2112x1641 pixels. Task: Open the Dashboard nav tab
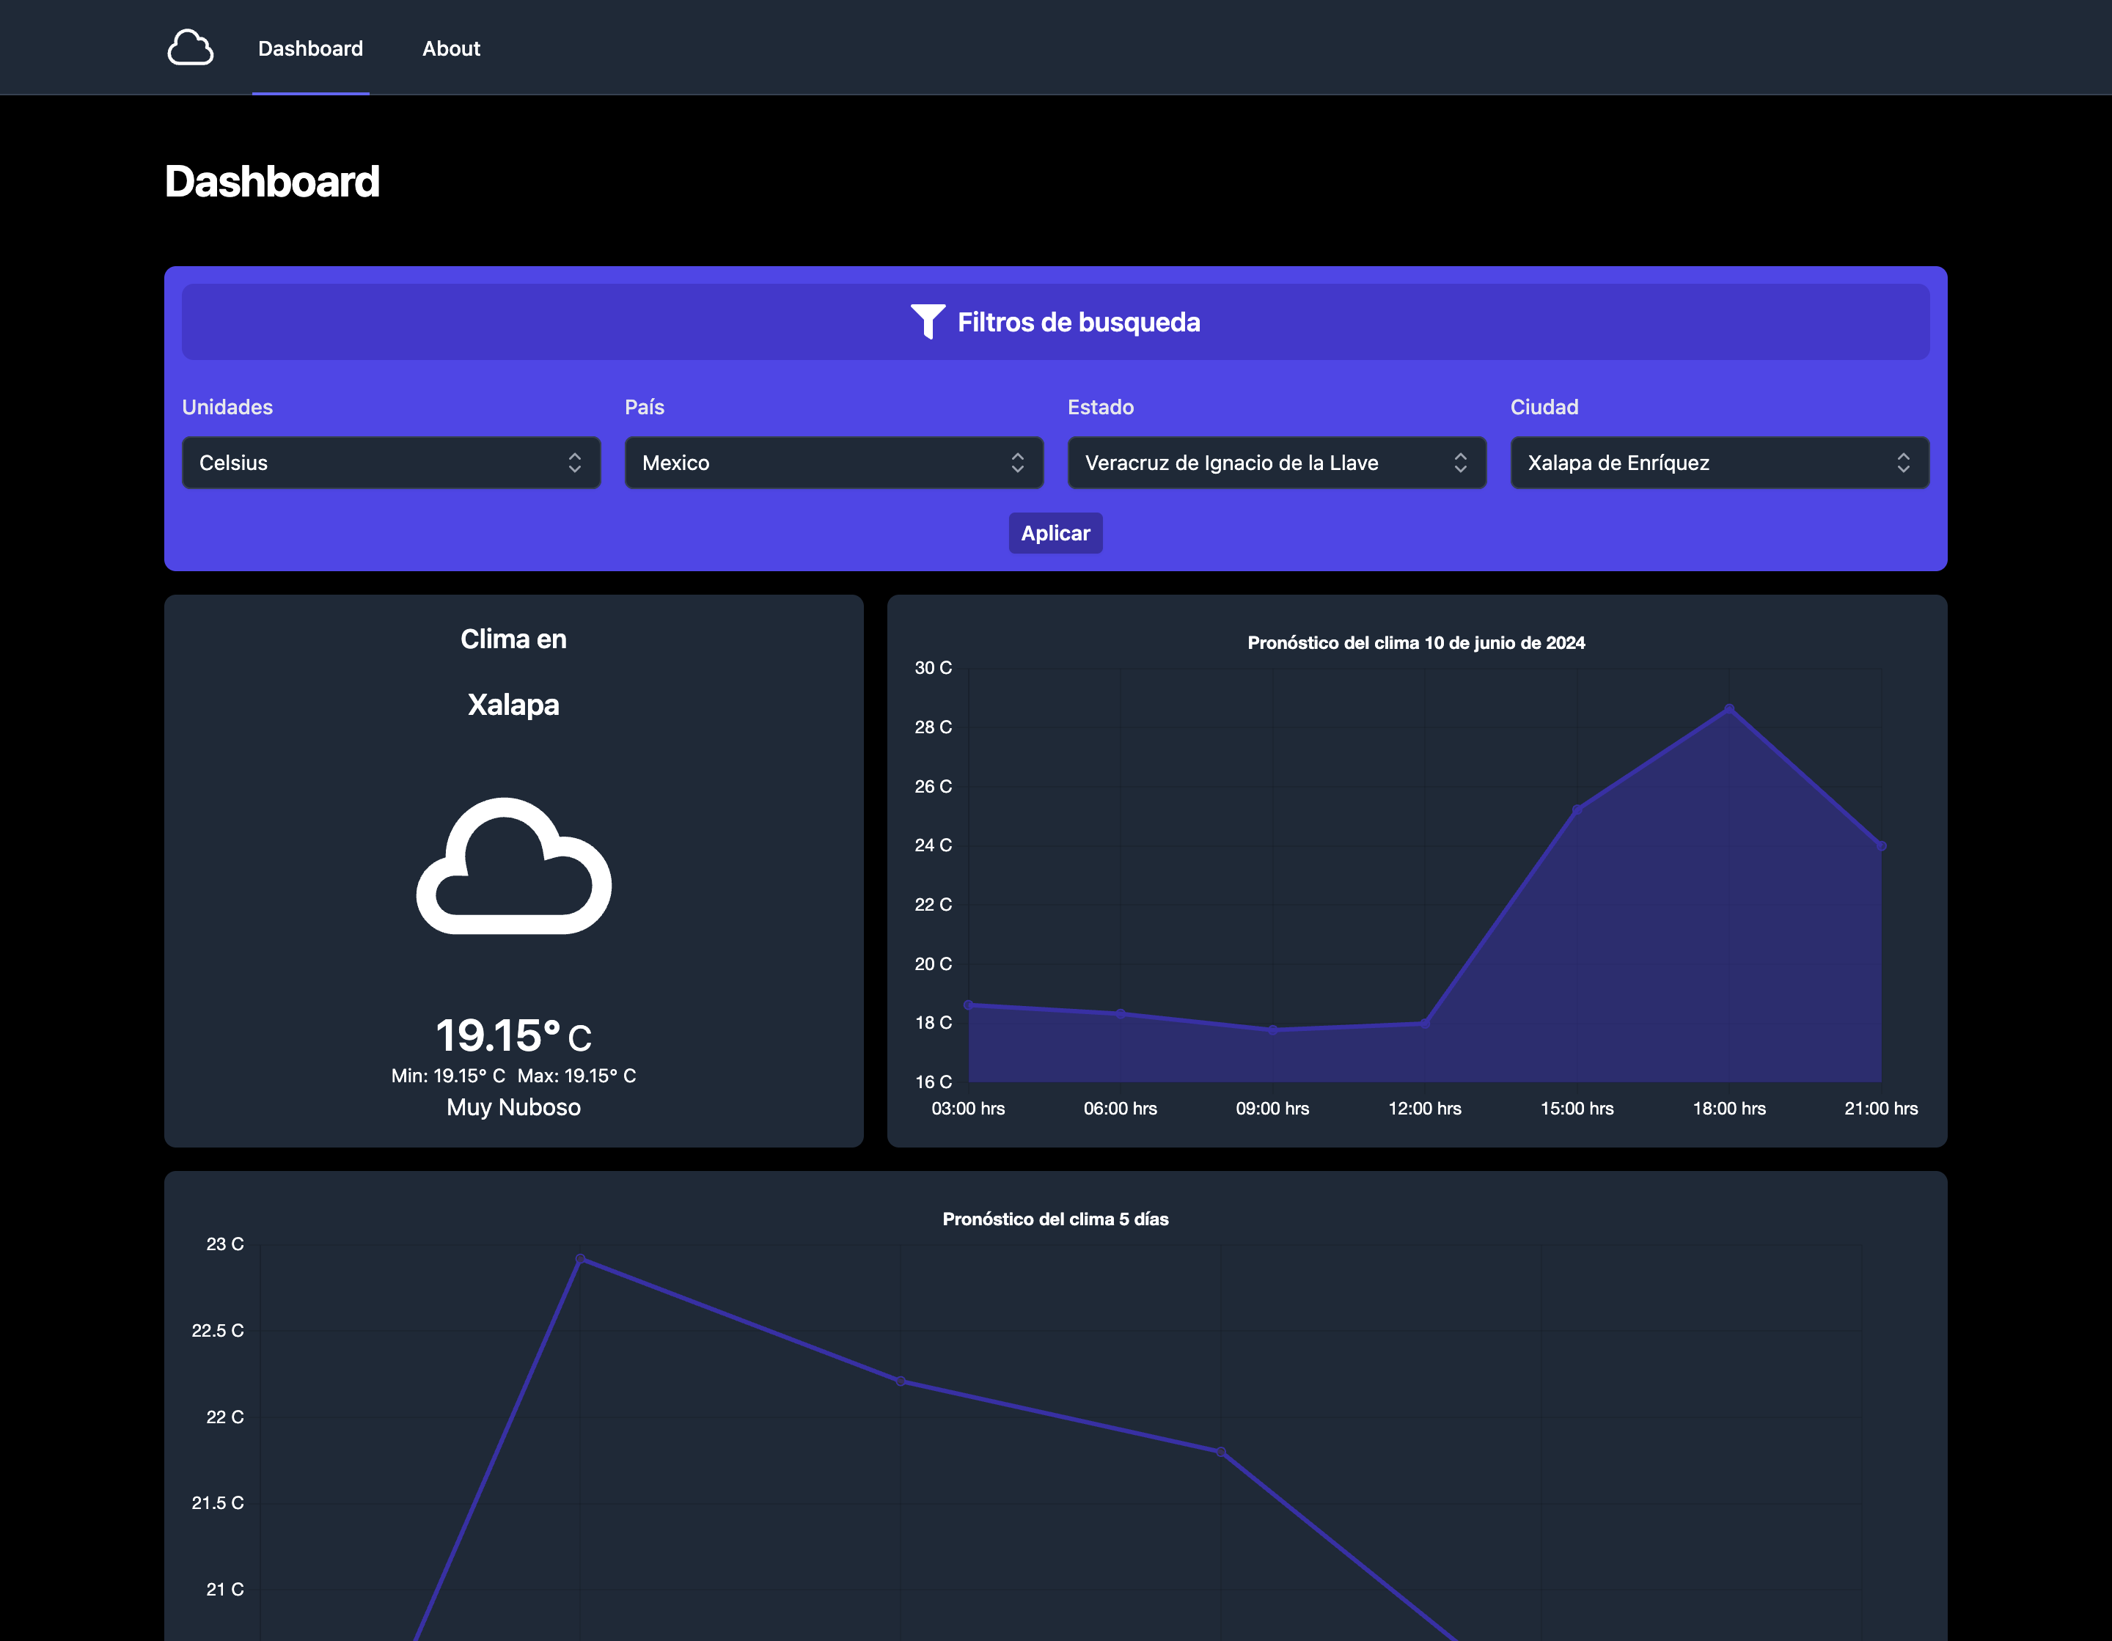pyautogui.click(x=310, y=48)
